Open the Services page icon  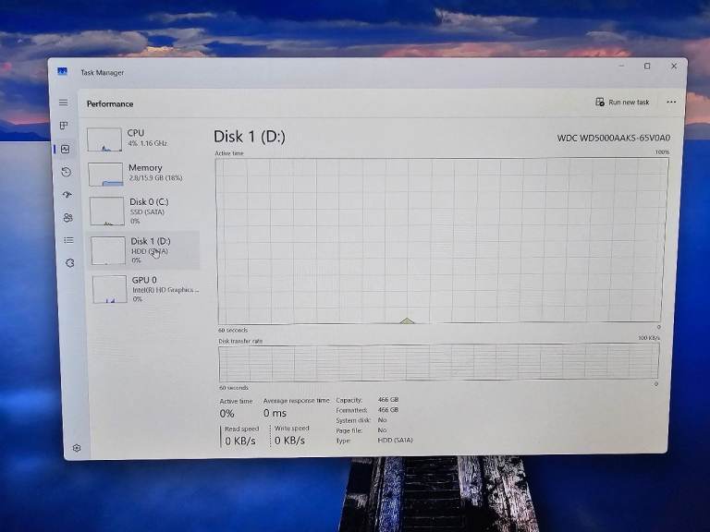(x=69, y=263)
